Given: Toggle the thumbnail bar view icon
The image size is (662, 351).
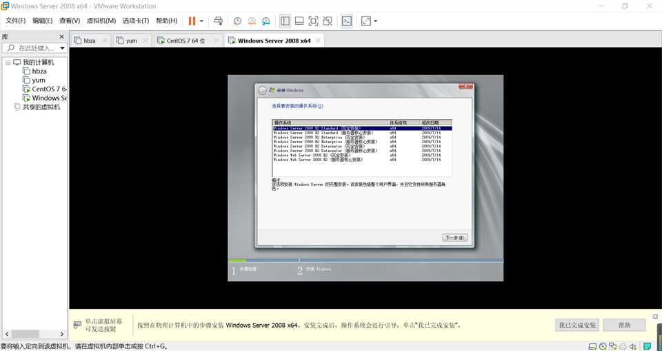Looking at the screenshot, I should point(299,21).
